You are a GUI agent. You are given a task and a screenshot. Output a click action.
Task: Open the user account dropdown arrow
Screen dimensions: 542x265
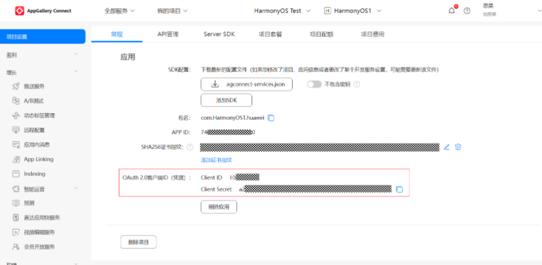(539, 11)
